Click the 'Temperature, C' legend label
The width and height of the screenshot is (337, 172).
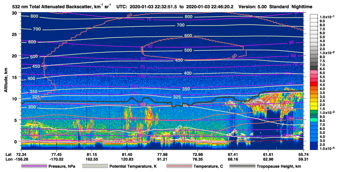(x=208, y=166)
